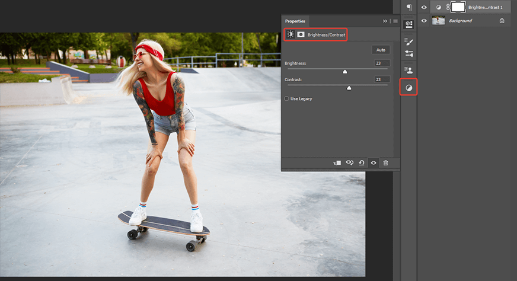Open the Clone Source panel icon

pos(409,70)
